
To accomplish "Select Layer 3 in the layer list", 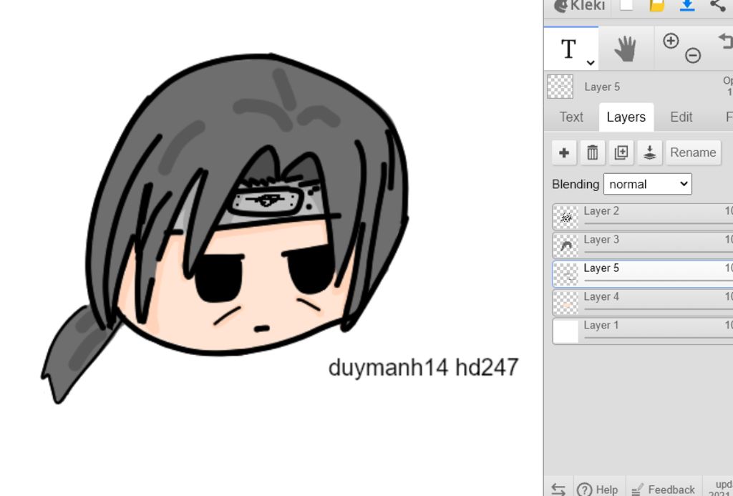I will pyautogui.click(x=642, y=245).
